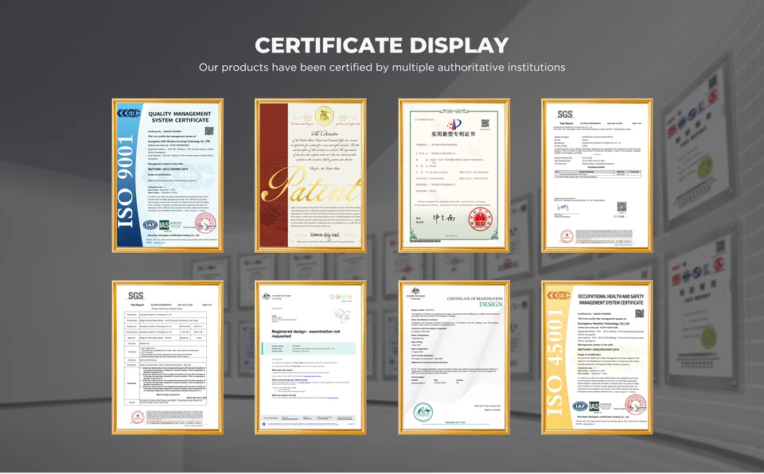Click the red national emblem stamp on Chinese patent
The width and height of the screenshot is (764, 474).
[481, 220]
